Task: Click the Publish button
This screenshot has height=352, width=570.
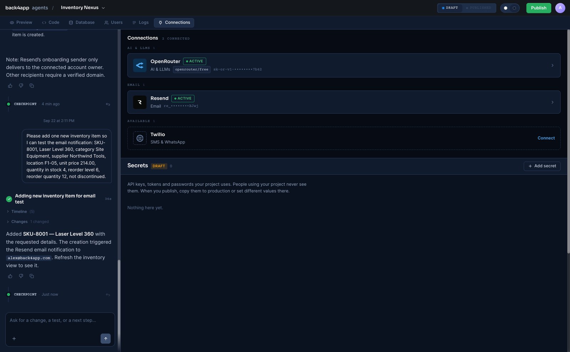Action: tap(539, 8)
